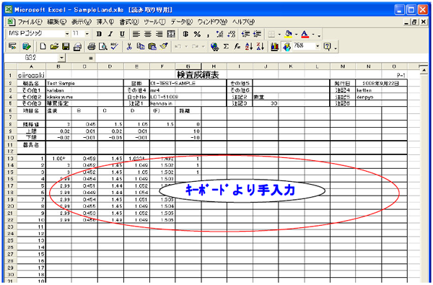Decrease decimal places
433x285 pixels.
[x=232, y=34]
